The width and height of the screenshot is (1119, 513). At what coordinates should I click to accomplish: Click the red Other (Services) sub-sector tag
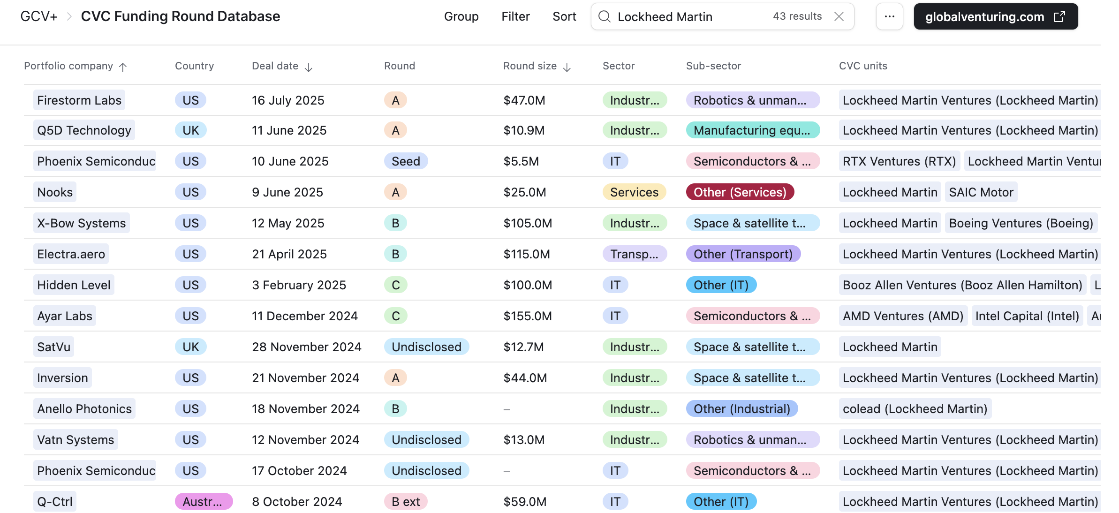pos(740,192)
